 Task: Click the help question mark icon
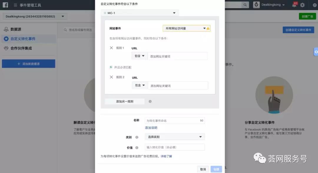(314, 5)
